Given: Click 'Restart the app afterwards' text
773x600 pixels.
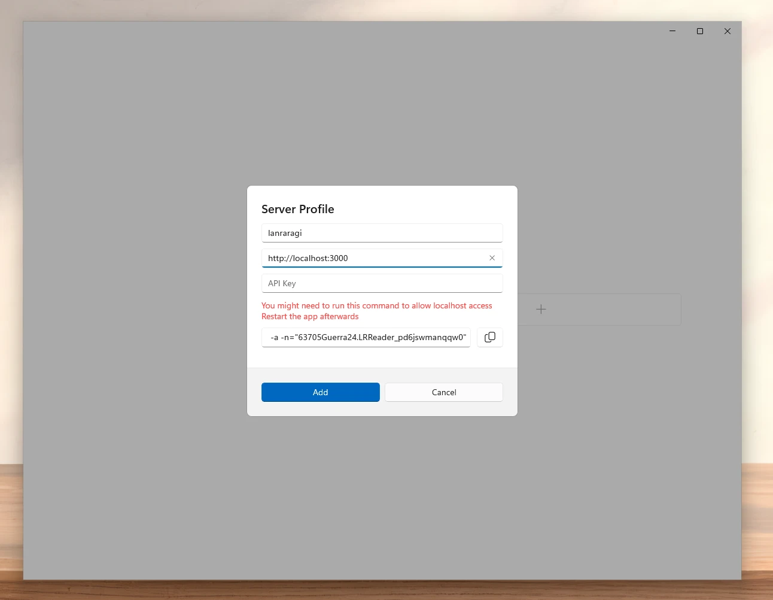Looking at the screenshot, I should tap(310, 316).
